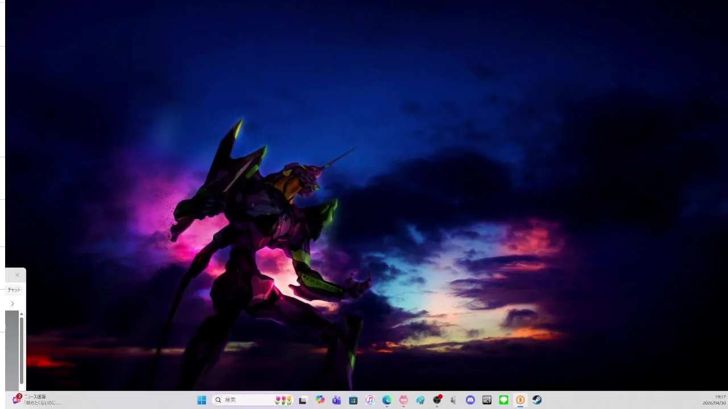This screenshot has height=409, width=728.
Task: Launch Copilot from the taskbar
Action: (320, 400)
